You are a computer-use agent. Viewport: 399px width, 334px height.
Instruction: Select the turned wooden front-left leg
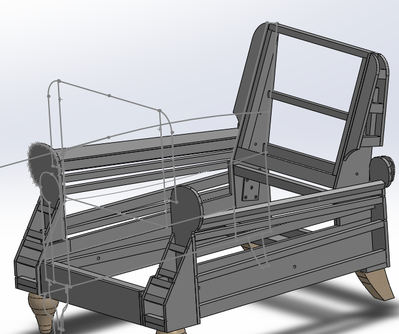(x=41, y=310)
